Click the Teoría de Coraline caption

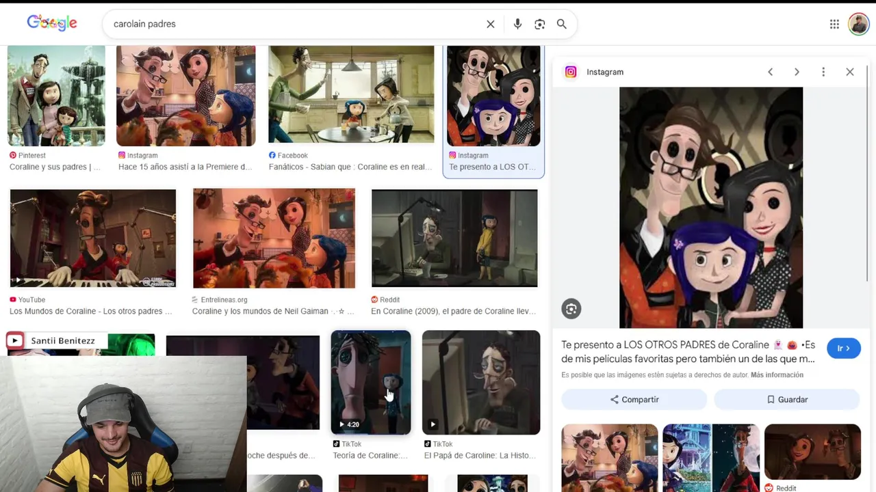pyautogui.click(x=370, y=456)
